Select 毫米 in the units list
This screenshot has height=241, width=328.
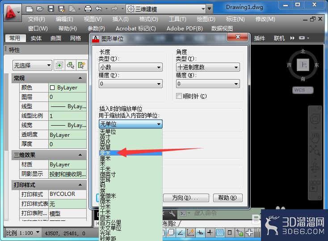[130, 153]
